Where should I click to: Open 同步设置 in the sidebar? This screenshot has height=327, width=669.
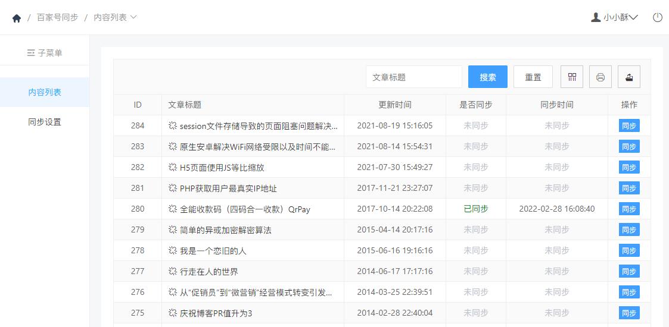pyautogui.click(x=44, y=122)
